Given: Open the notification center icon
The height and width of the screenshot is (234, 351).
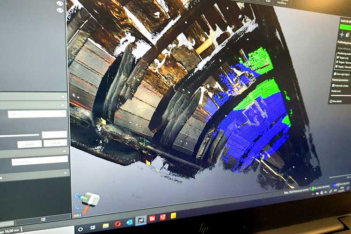Looking at the screenshot, I should tap(348, 188).
